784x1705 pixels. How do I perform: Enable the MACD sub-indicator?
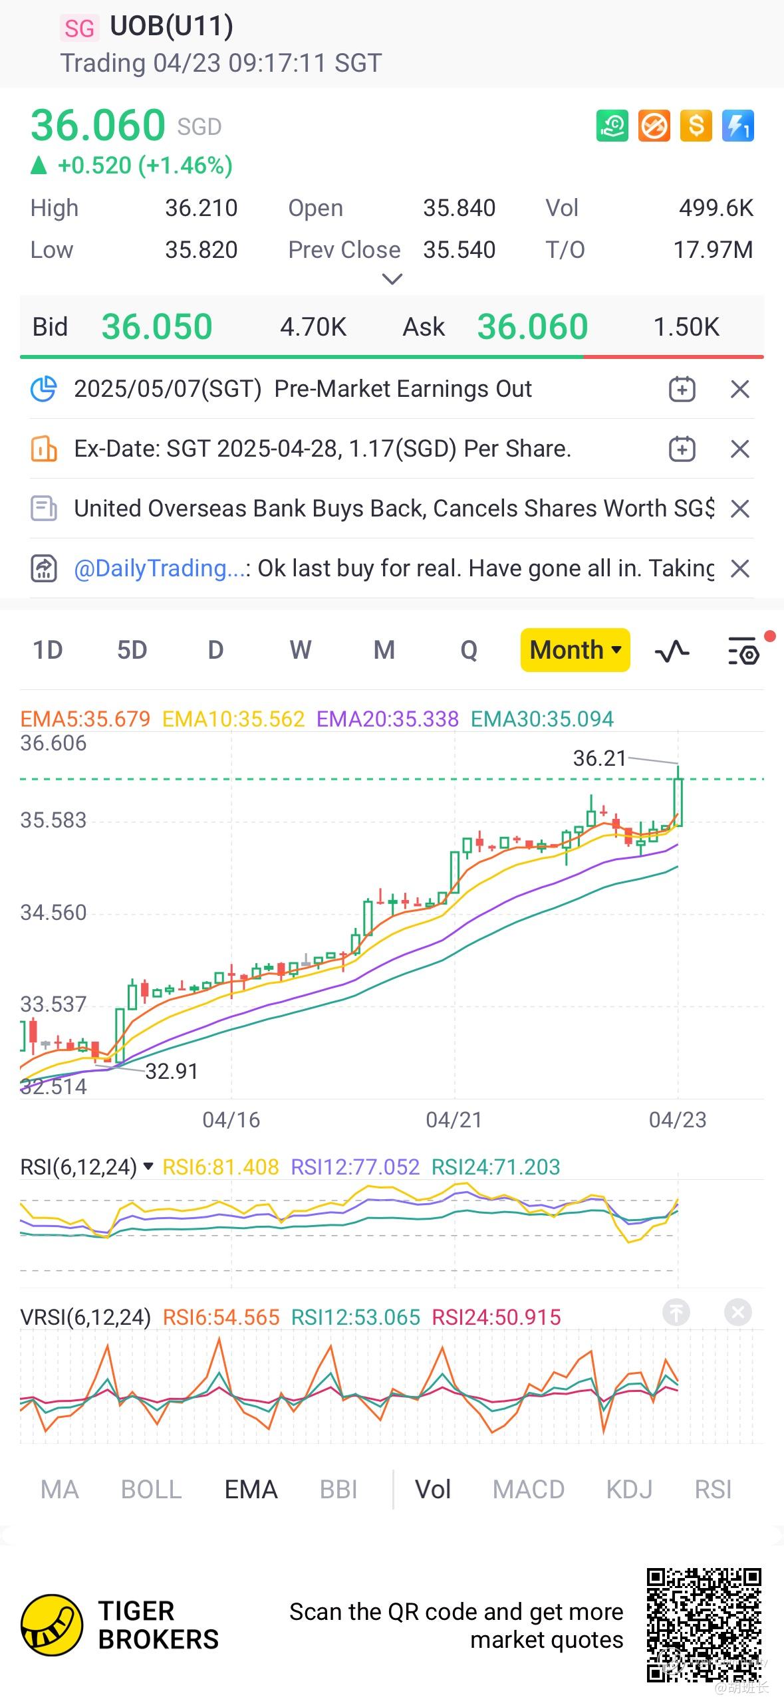(529, 1490)
